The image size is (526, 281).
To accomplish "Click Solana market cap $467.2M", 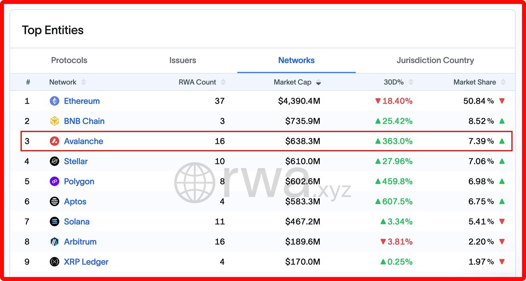I will point(303,221).
